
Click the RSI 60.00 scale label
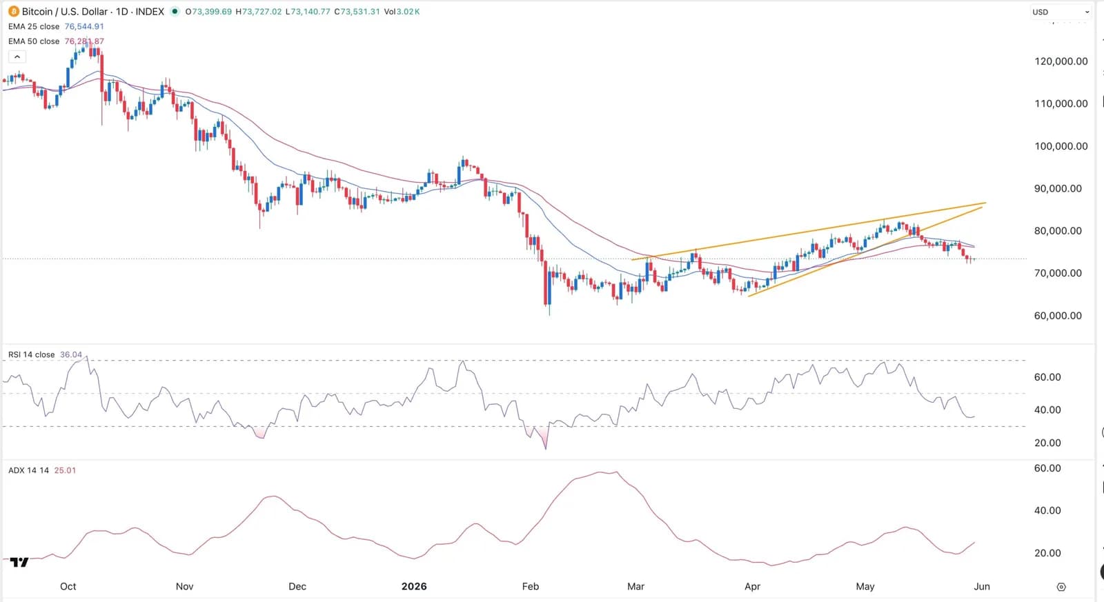(x=1047, y=377)
